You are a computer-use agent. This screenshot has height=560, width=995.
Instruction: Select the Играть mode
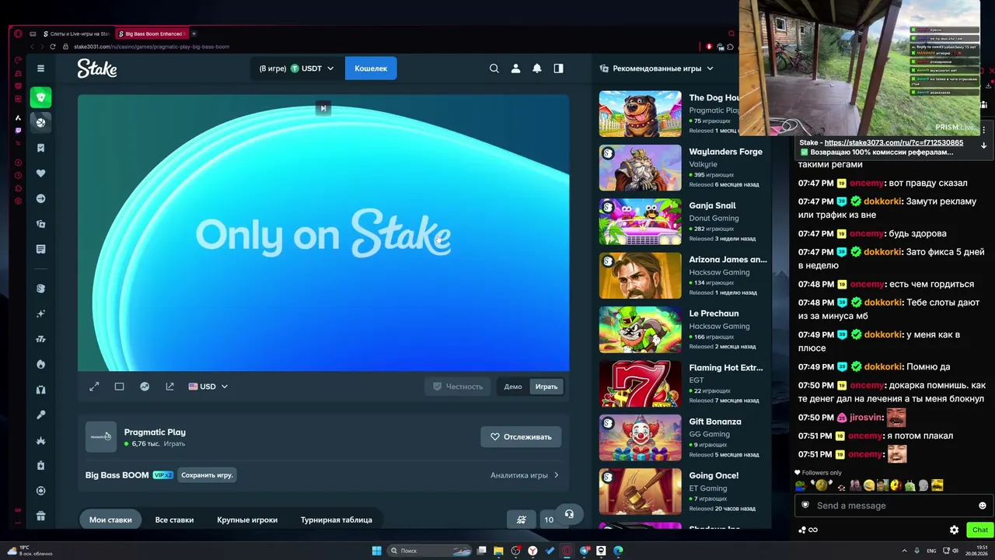[546, 387]
